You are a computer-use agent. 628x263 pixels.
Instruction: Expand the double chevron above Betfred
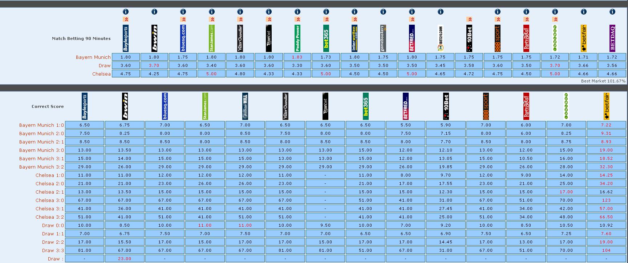pos(412,20)
